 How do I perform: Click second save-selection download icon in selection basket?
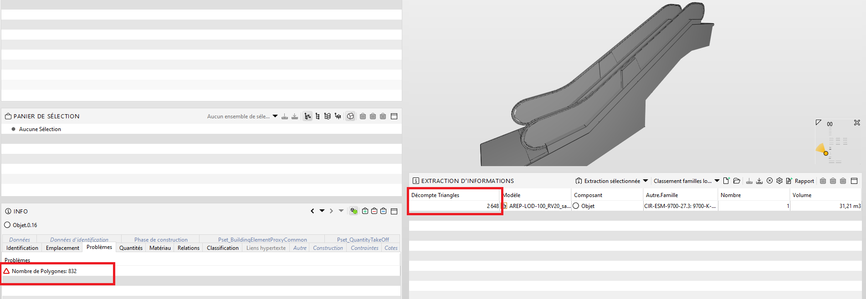coord(295,117)
